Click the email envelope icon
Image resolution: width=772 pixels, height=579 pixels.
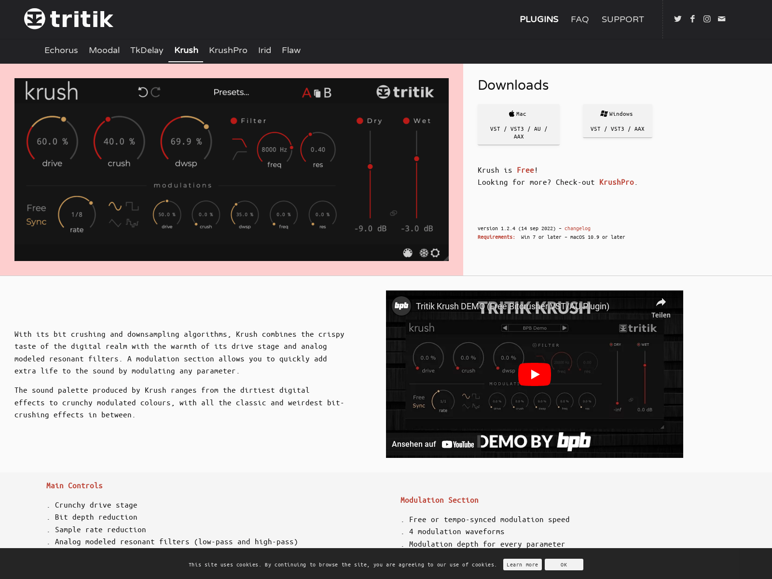(722, 19)
